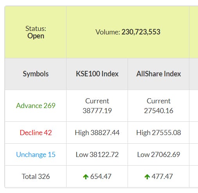Select the Status: Open cell
The height and width of the screenshot is (193, 198).
[36, 32]
